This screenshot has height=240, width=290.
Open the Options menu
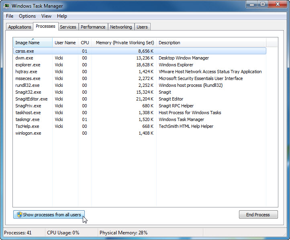27,16
